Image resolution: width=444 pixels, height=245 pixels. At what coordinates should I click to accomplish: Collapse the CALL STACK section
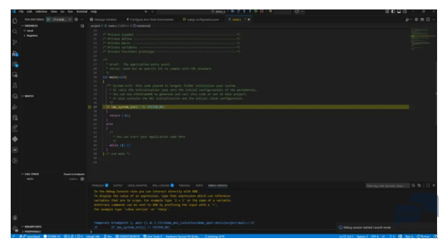pyautogui.click(x=30, y=174)
